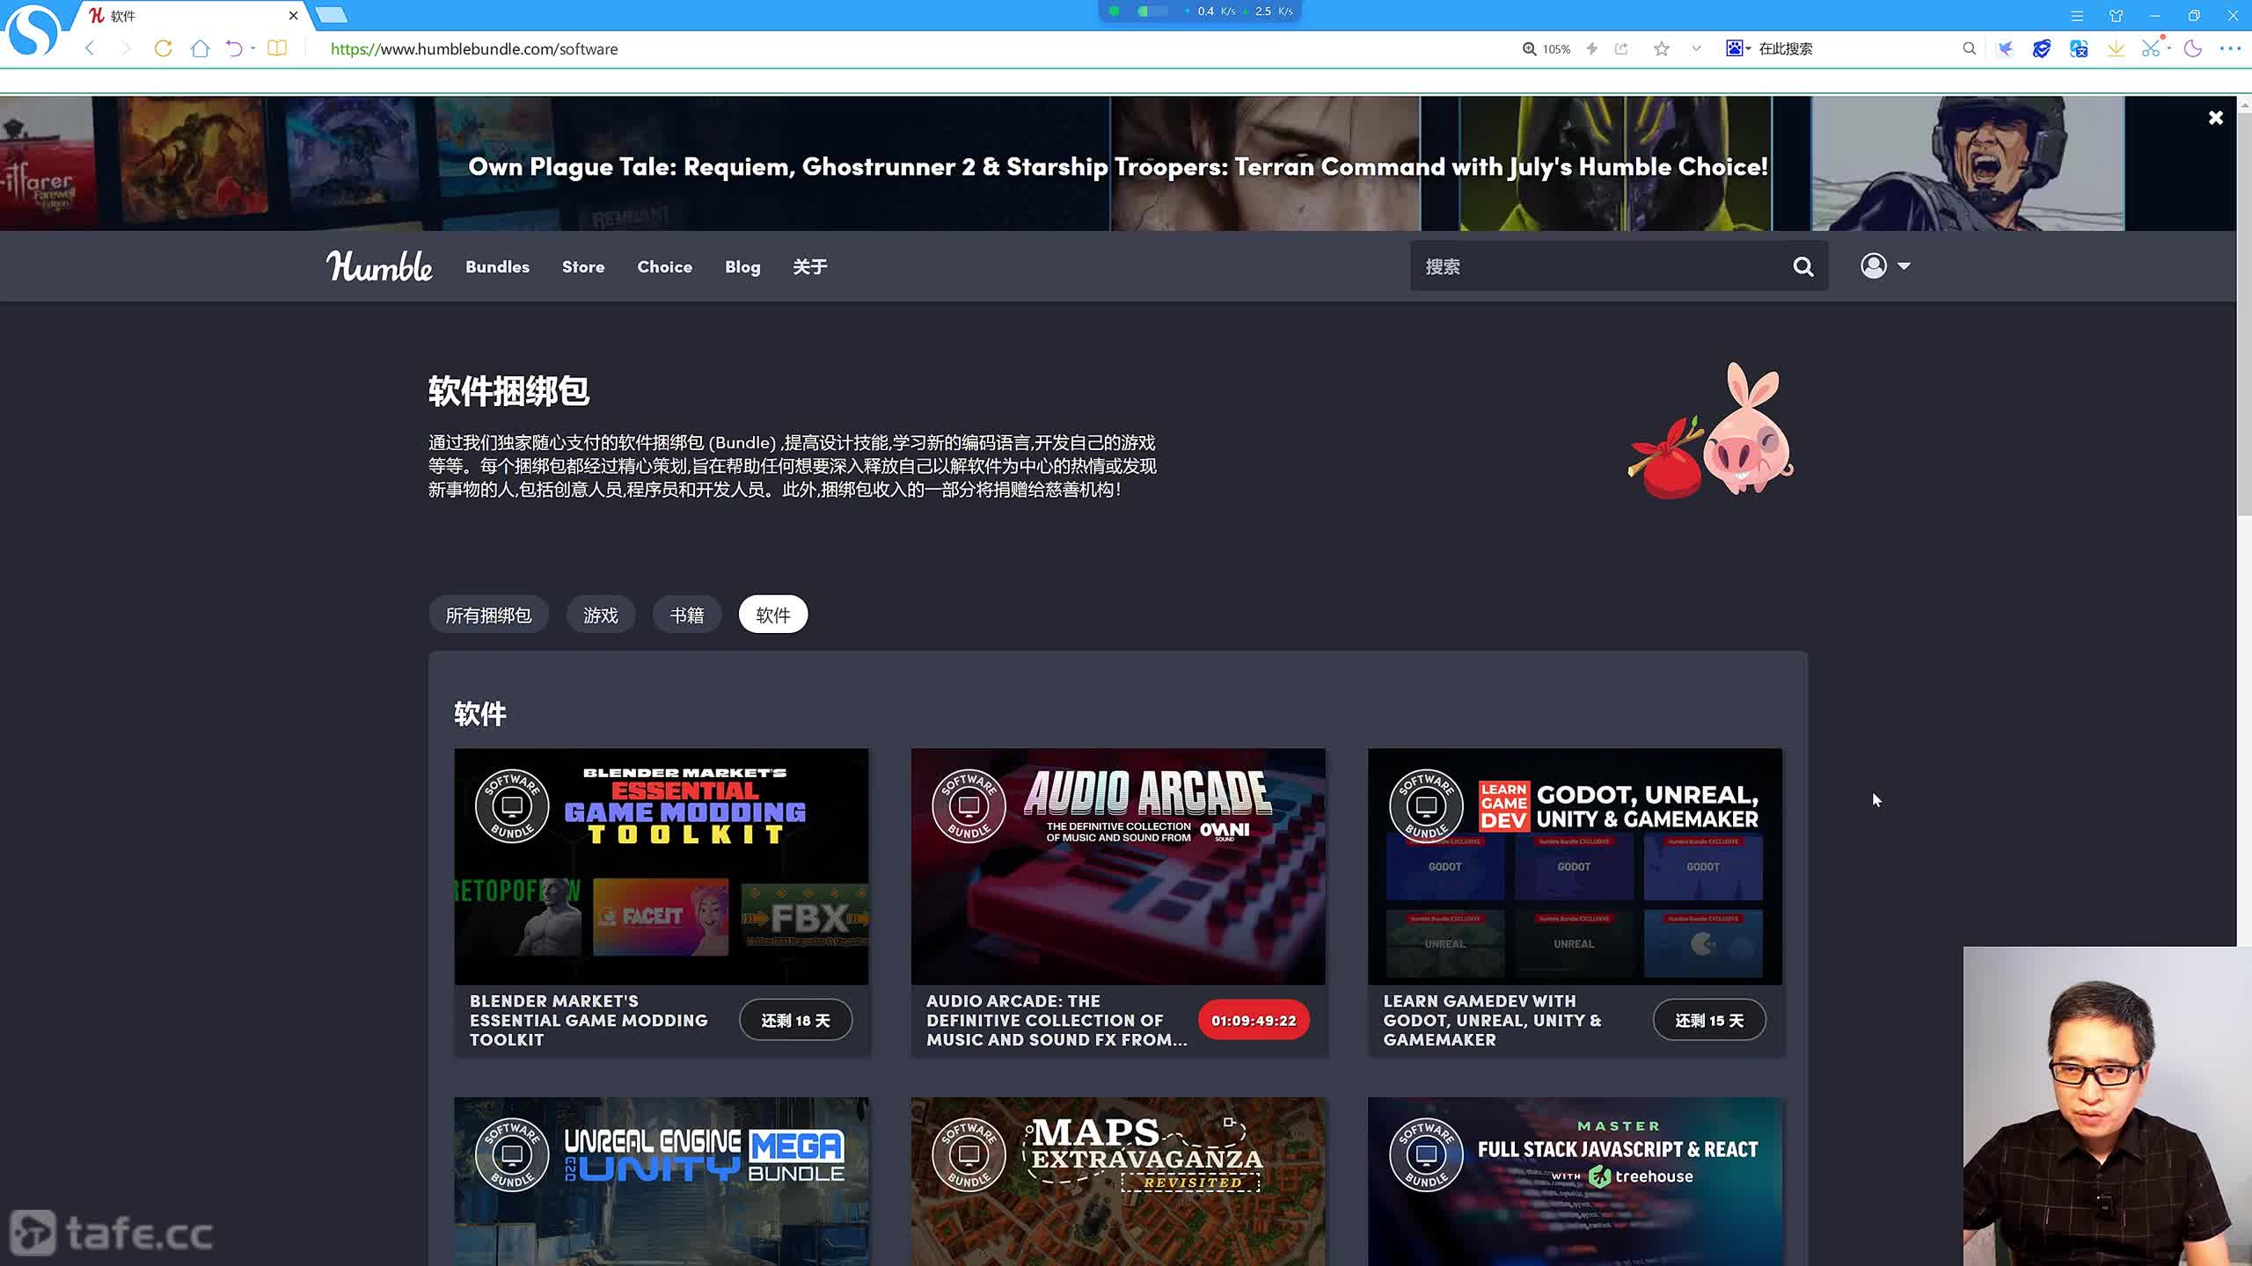Viewport: 2252px width, 1266px height.
Task: Dismiss the Humble Choice banner
Action: 2214,117
